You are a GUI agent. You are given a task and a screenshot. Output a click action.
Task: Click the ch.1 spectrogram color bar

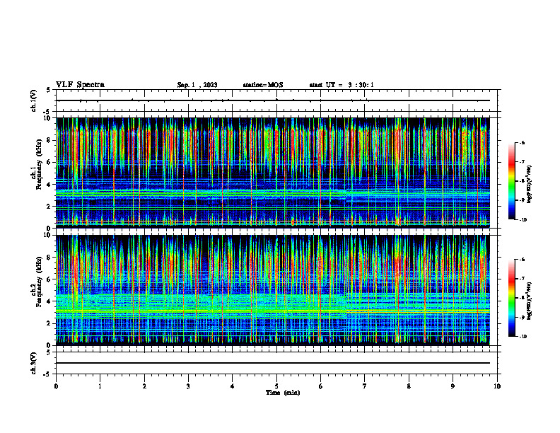coord(512,181)
